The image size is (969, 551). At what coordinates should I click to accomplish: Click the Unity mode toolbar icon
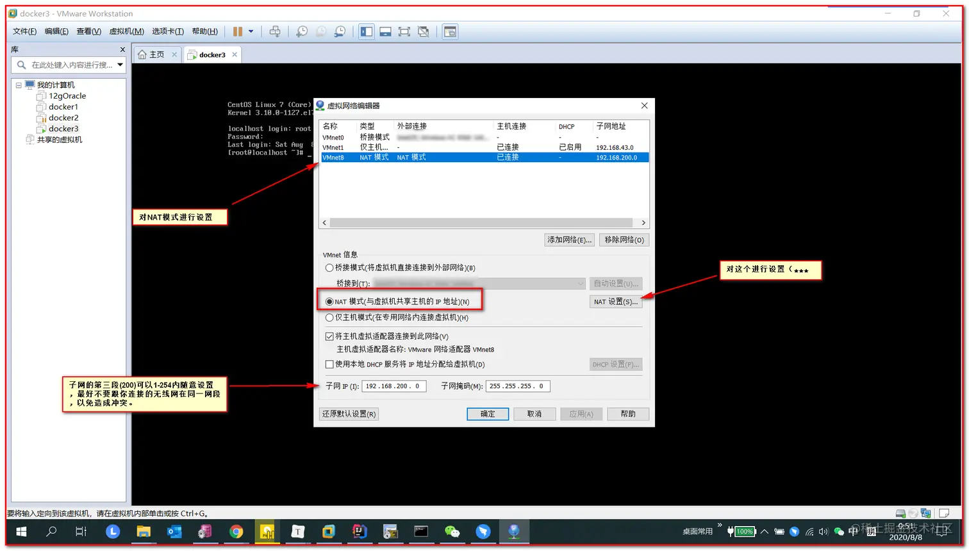click(424, 31)
